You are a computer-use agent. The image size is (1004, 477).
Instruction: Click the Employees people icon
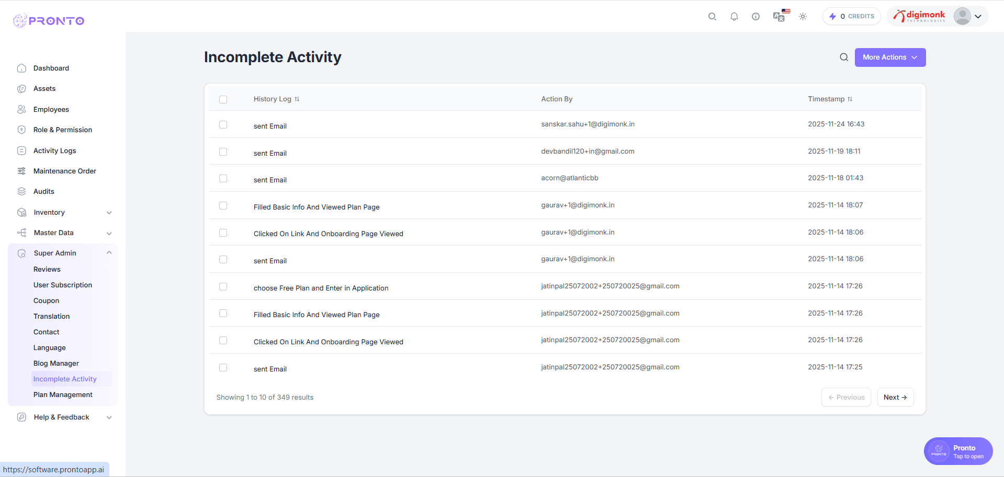(21, 109)
